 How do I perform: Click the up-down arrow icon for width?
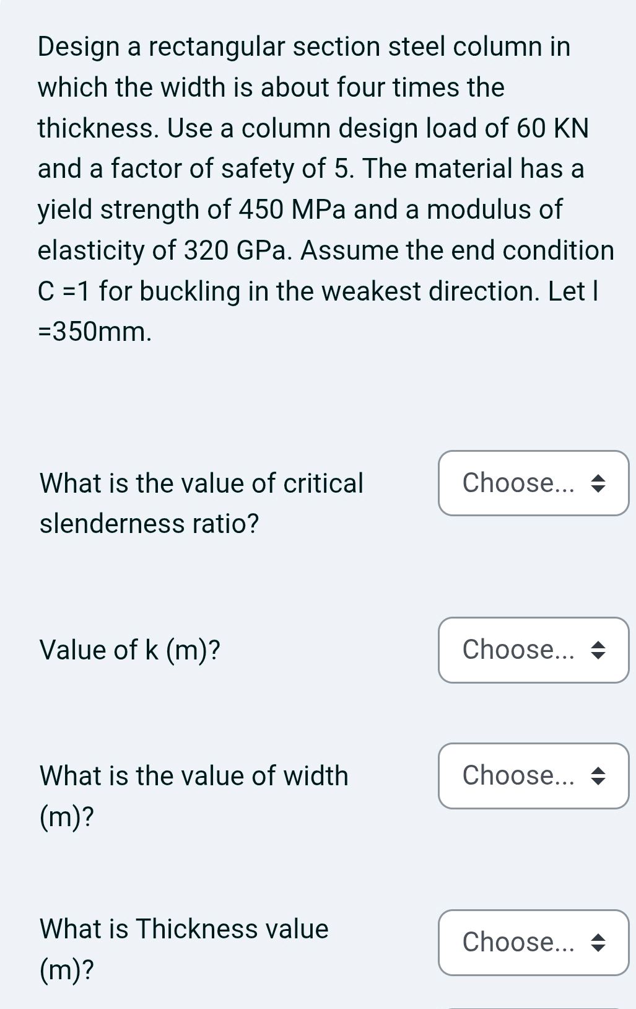click(x=598, y=776)
